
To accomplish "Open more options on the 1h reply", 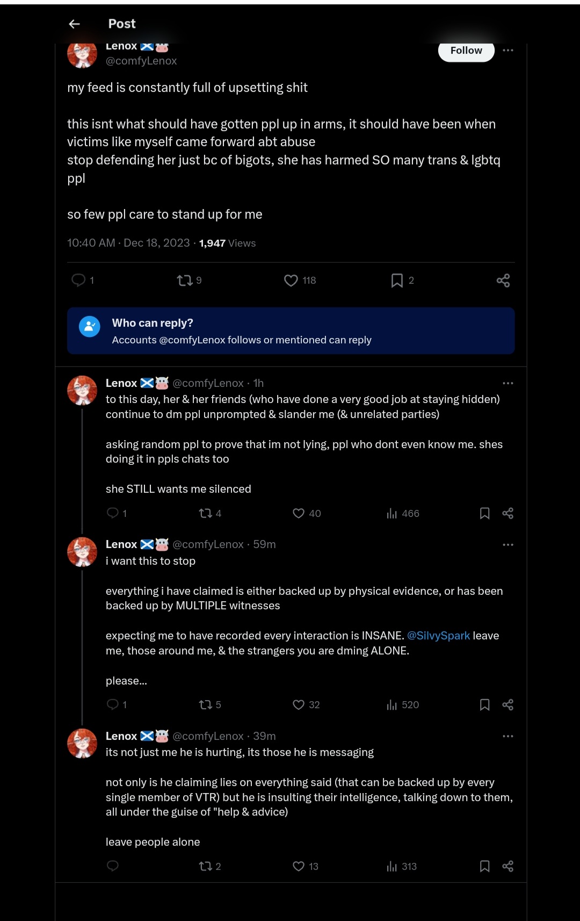I will coord(508,383).
